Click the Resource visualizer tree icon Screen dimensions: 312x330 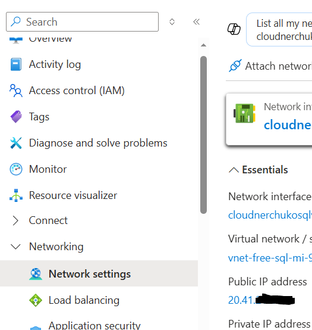coord(16,195)
